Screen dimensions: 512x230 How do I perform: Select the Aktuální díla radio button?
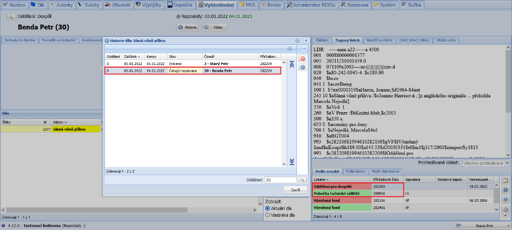pyautogui.click(x=267, y=208)
